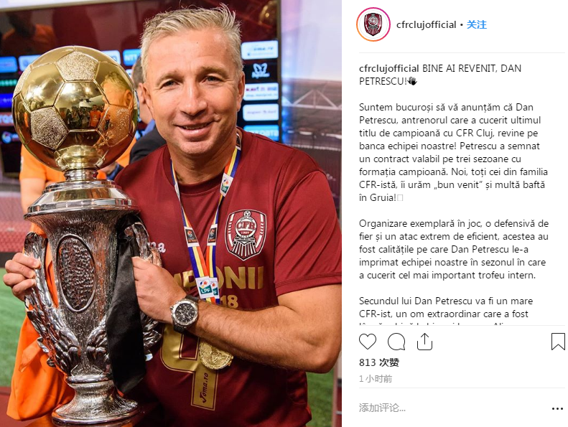Click the CFR club crest on the shirt
568x427 pixels.
(x=246, y=235)
